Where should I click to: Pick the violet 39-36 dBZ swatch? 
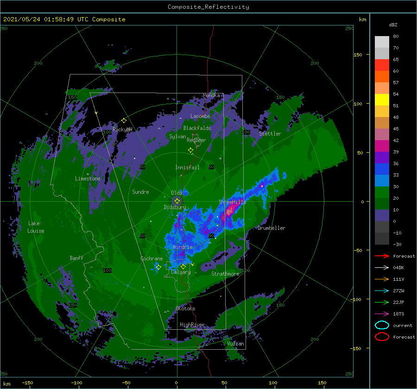[382, 158]
